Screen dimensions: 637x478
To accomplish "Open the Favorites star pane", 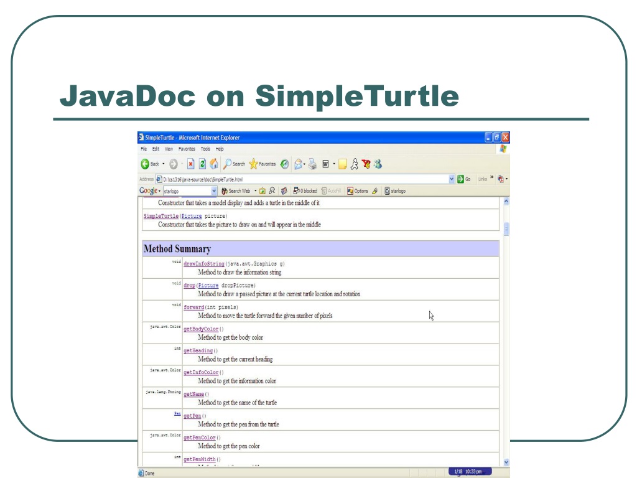I will click(x=262, y=164).
